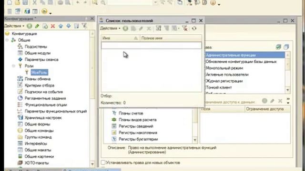The width and height of the screenshot is (305, 171).
Task: Select Регламентные задания in configuration tree
Action: coord(45,98)
